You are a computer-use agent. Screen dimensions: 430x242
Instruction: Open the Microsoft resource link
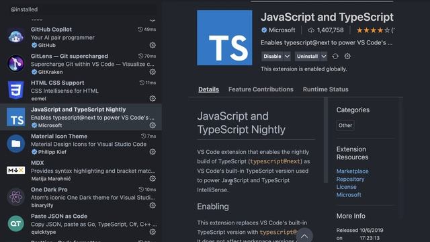[x=349, y=195]
